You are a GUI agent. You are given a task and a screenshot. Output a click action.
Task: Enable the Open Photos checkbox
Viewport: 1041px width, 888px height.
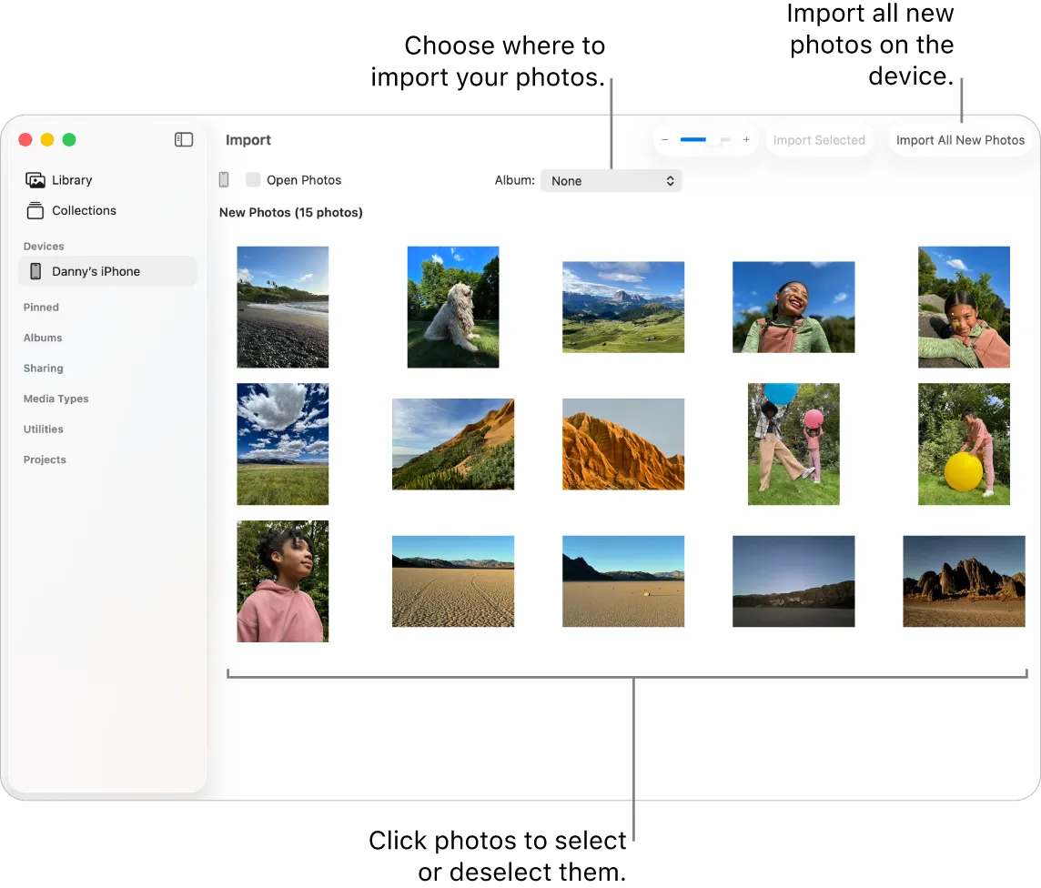253,179
